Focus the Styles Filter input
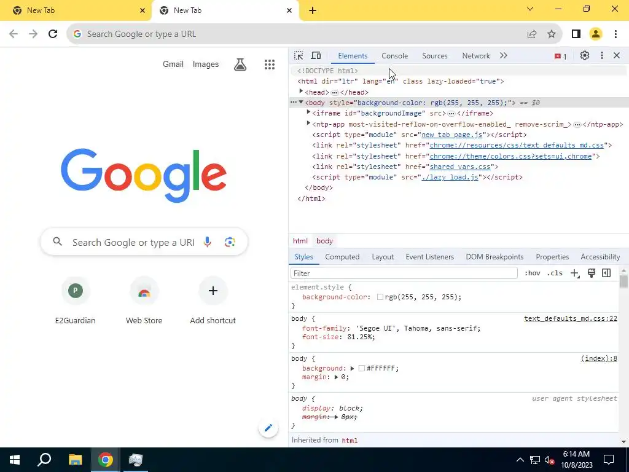The height and width of the screenshot is (472, 629). pyautogui.click(x=404, y=273)
